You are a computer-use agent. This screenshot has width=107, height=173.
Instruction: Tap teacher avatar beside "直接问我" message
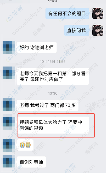tap(98, 30)
